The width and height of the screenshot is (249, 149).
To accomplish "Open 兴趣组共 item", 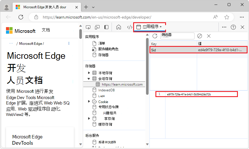I will (x=110, y=113).
